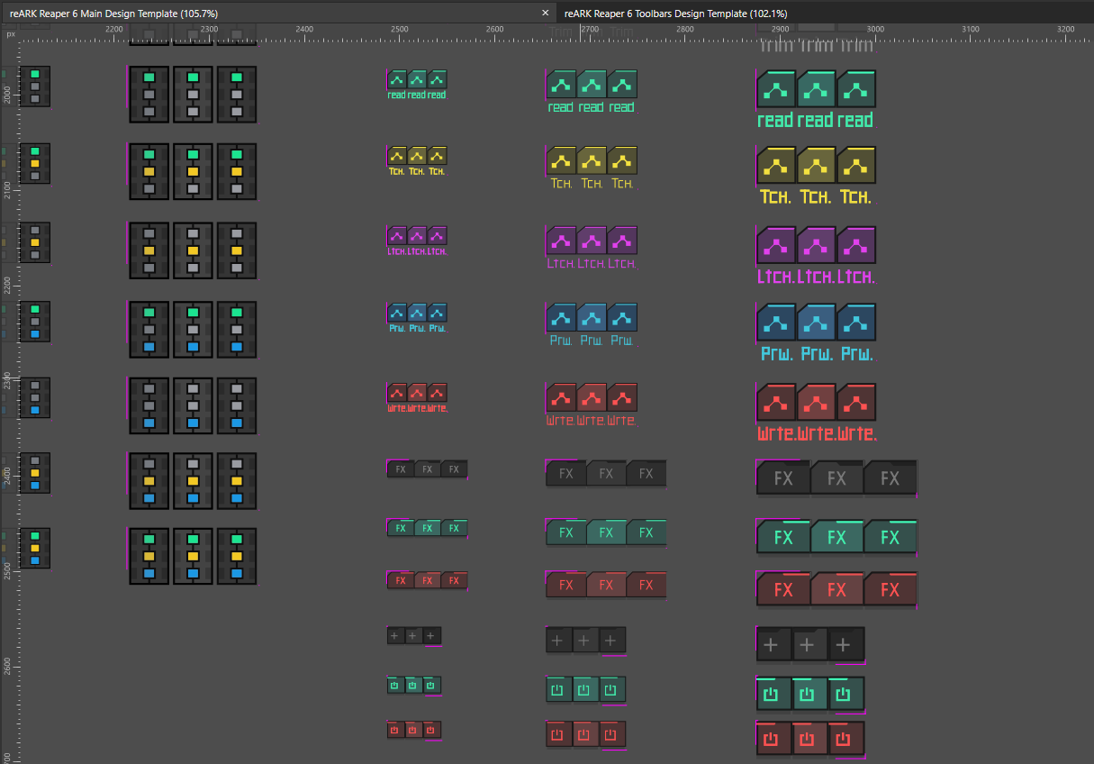
Task: Select middle red FX button in smallest set
Action: tap(427, 580)
